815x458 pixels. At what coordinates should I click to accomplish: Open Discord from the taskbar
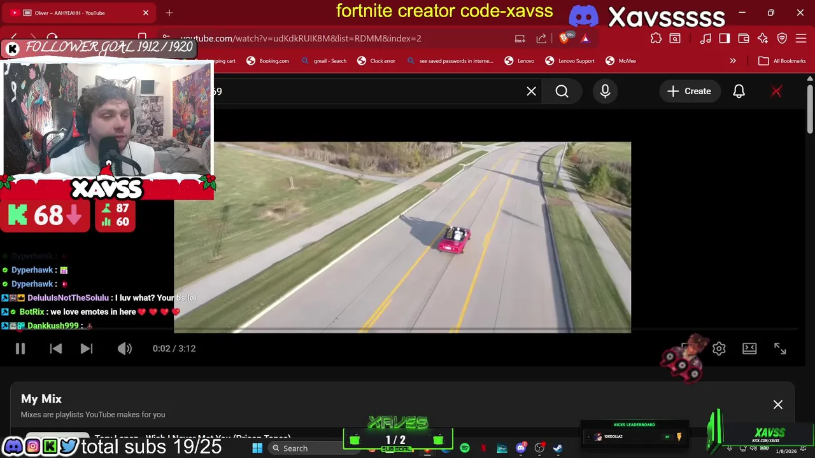pos(521,448)
